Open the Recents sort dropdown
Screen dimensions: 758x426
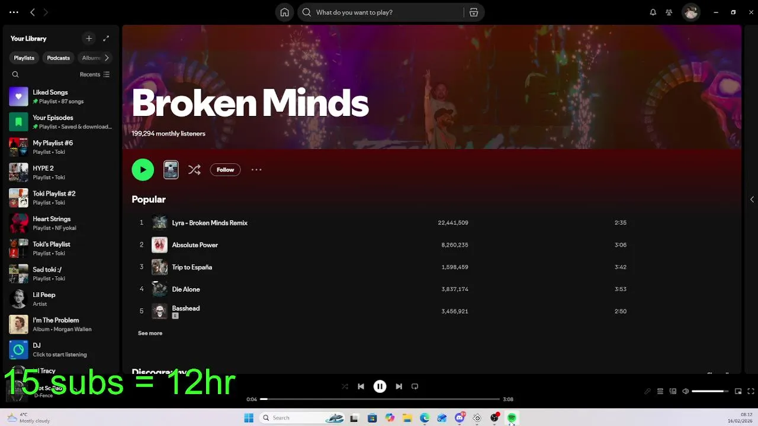pos(95,75)
